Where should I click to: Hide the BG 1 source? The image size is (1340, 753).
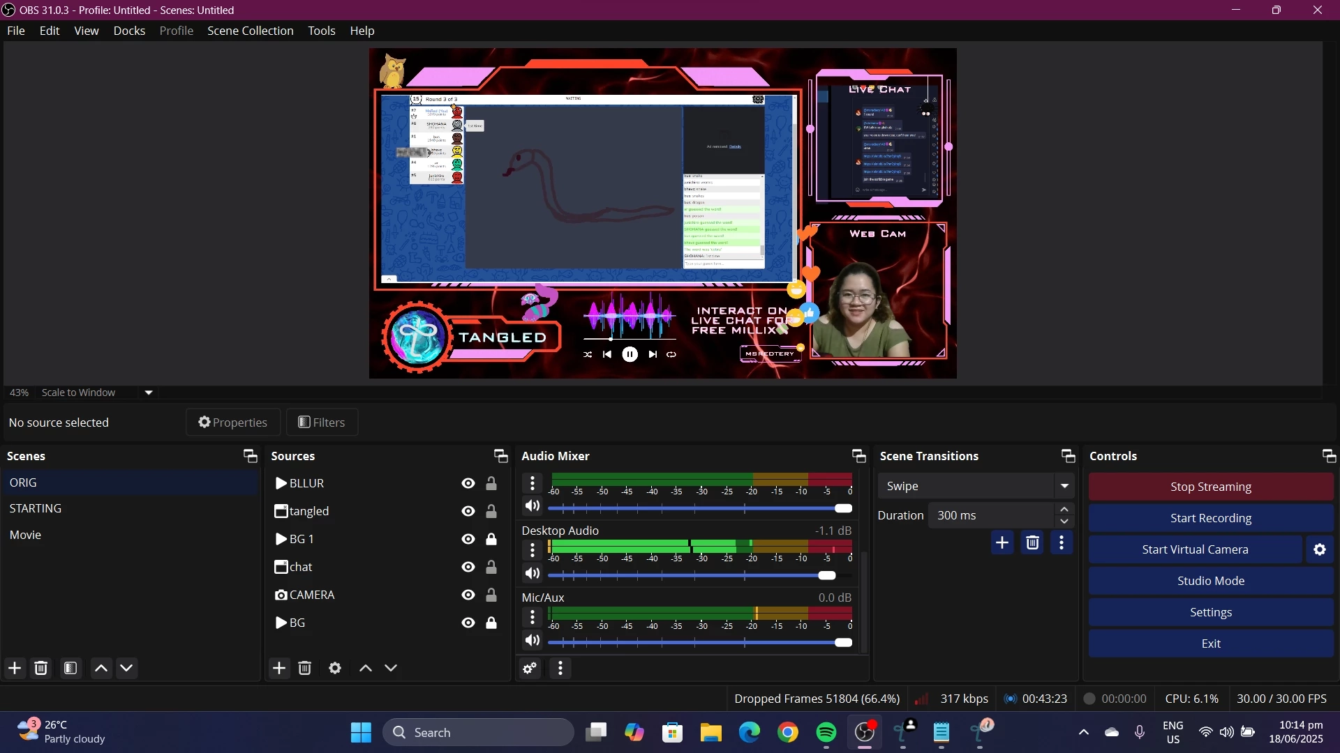(x=468, y=539)
